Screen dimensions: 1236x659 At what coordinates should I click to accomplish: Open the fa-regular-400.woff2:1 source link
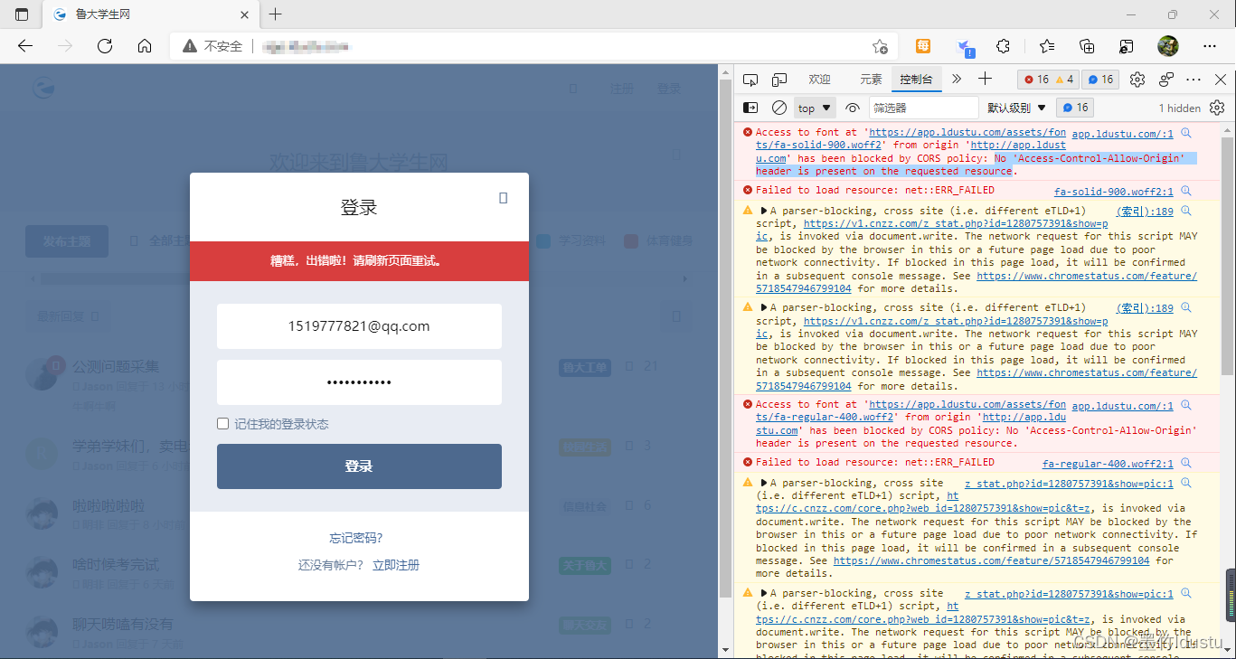pyautogui.click(x=1108, y=463)
